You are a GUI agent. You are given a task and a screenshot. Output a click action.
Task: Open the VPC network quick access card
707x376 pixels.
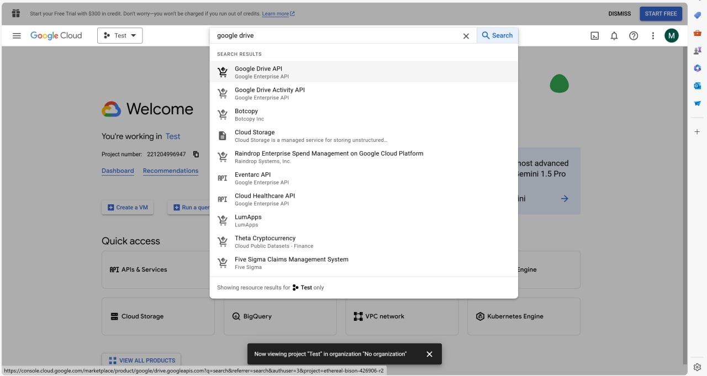point(402,316)
